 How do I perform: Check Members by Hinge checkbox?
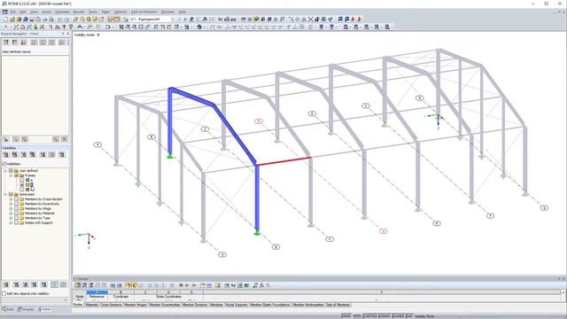click(x=16, y=209)
